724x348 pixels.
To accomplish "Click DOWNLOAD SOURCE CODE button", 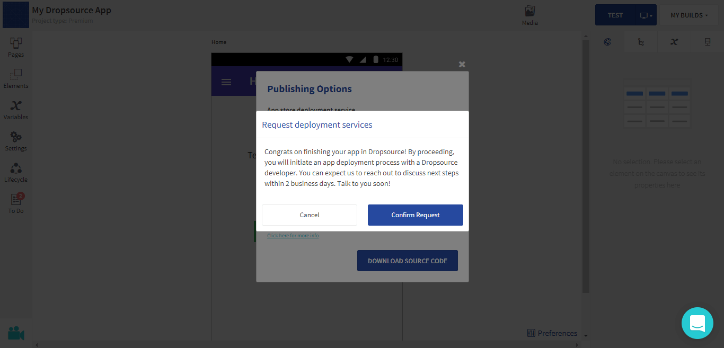I will (x=408, y=261).
